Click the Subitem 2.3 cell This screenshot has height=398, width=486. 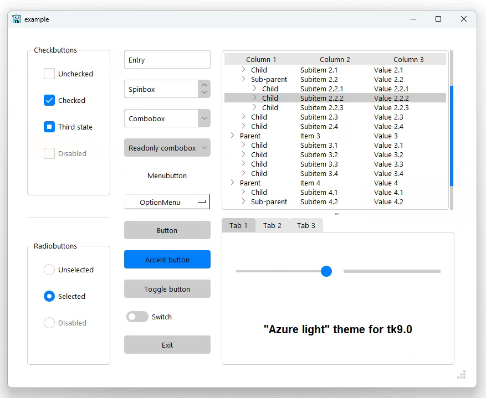[319, 117]
